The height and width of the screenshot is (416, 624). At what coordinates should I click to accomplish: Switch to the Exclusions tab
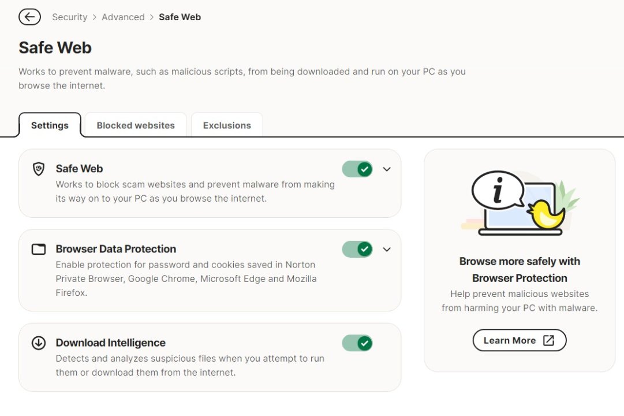(227, 125)
